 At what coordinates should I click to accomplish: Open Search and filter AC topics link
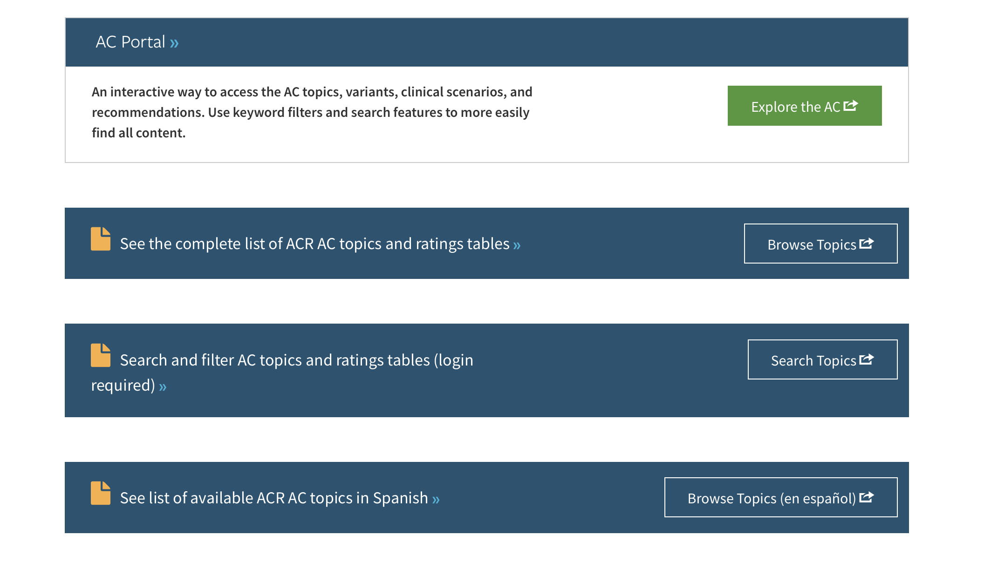[x=282, y=373]
